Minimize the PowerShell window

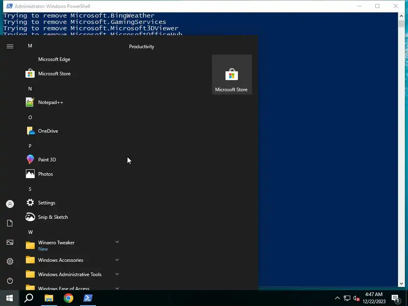click(359, 6)
